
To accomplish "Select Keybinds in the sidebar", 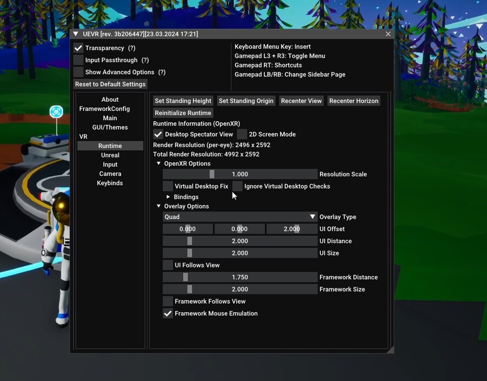I will pyautogui.click(x=110, y=183).
